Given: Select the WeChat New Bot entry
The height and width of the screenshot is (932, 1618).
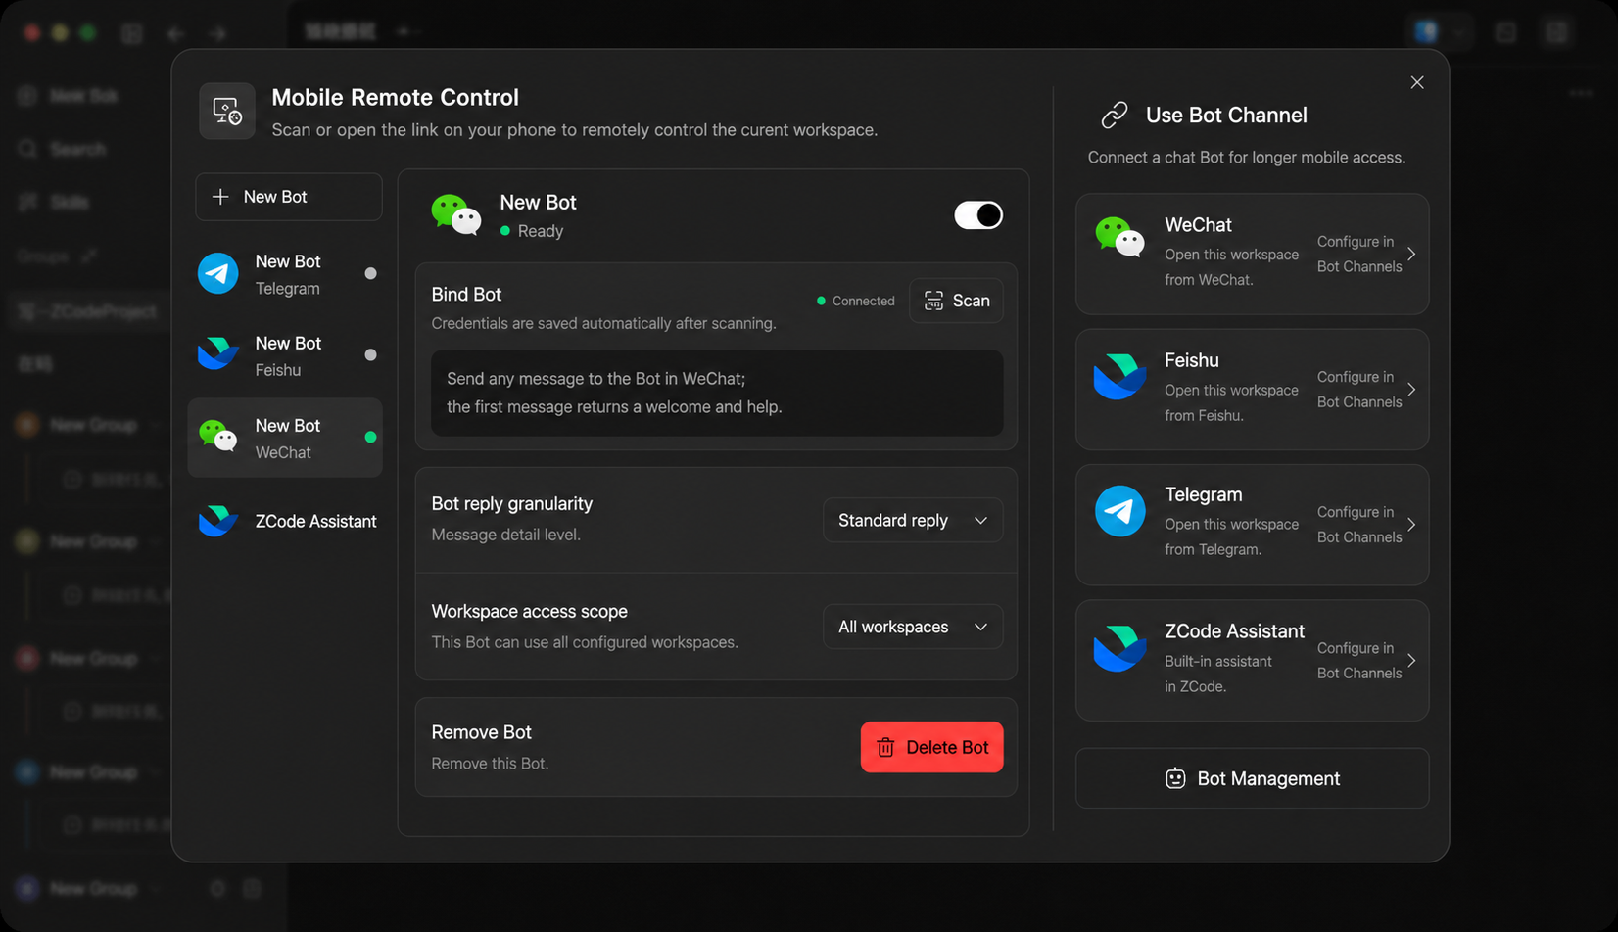Looking at the screenshot, I should [x=285, y=438].
